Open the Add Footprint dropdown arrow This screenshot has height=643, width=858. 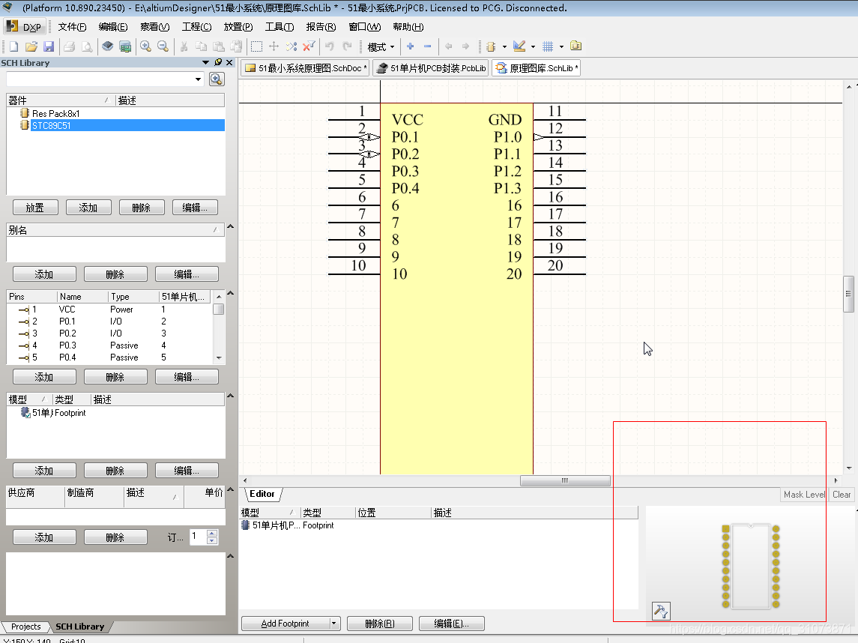click(334, 624)
